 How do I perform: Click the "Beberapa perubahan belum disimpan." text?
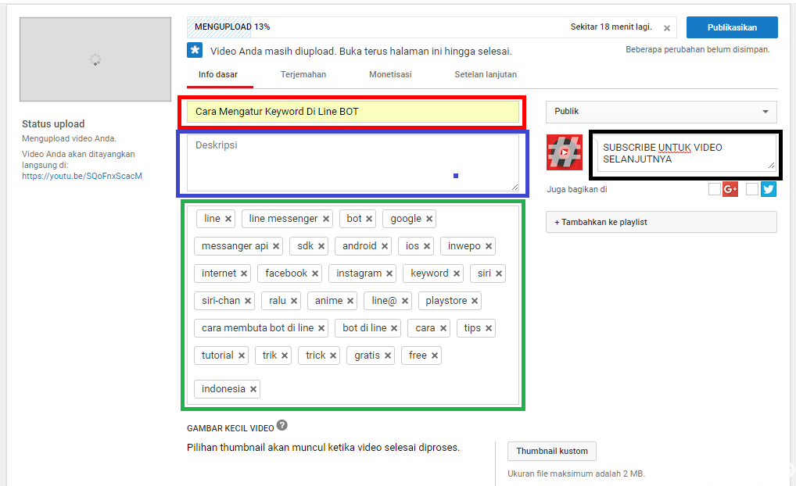click(697, 50)
